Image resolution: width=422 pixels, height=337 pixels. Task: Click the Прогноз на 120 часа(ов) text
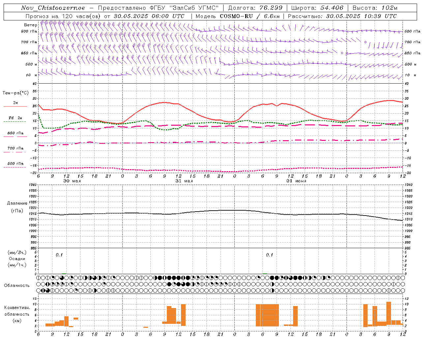click(x=64, y=16)
